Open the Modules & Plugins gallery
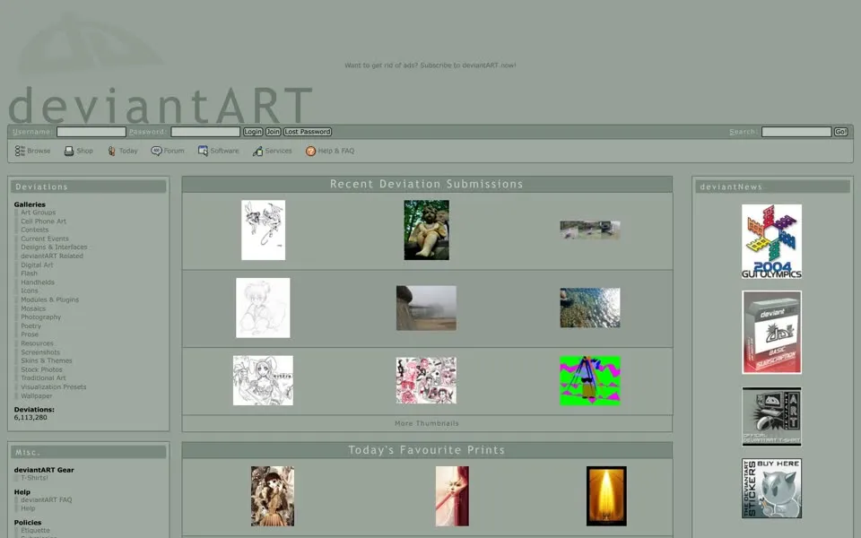Viewport: 861px width, 538px height. pyautogui.click(x=49, y=299)
